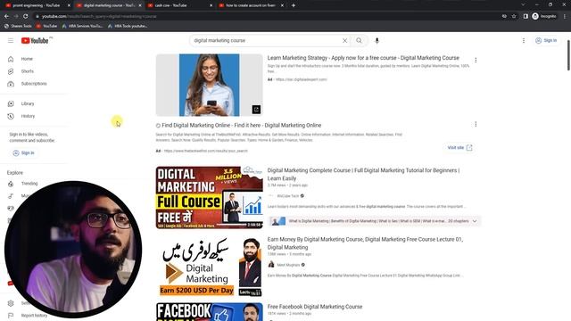Image resolution: width=571 pixels, height=321 pixels.
Task: Start voice search with microphone icon
Action: point(377,41)
